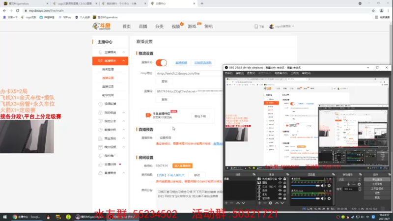The image size is (393, 221).
Task: Open transition properties gear icon
Action: click(x=359, y=184)
